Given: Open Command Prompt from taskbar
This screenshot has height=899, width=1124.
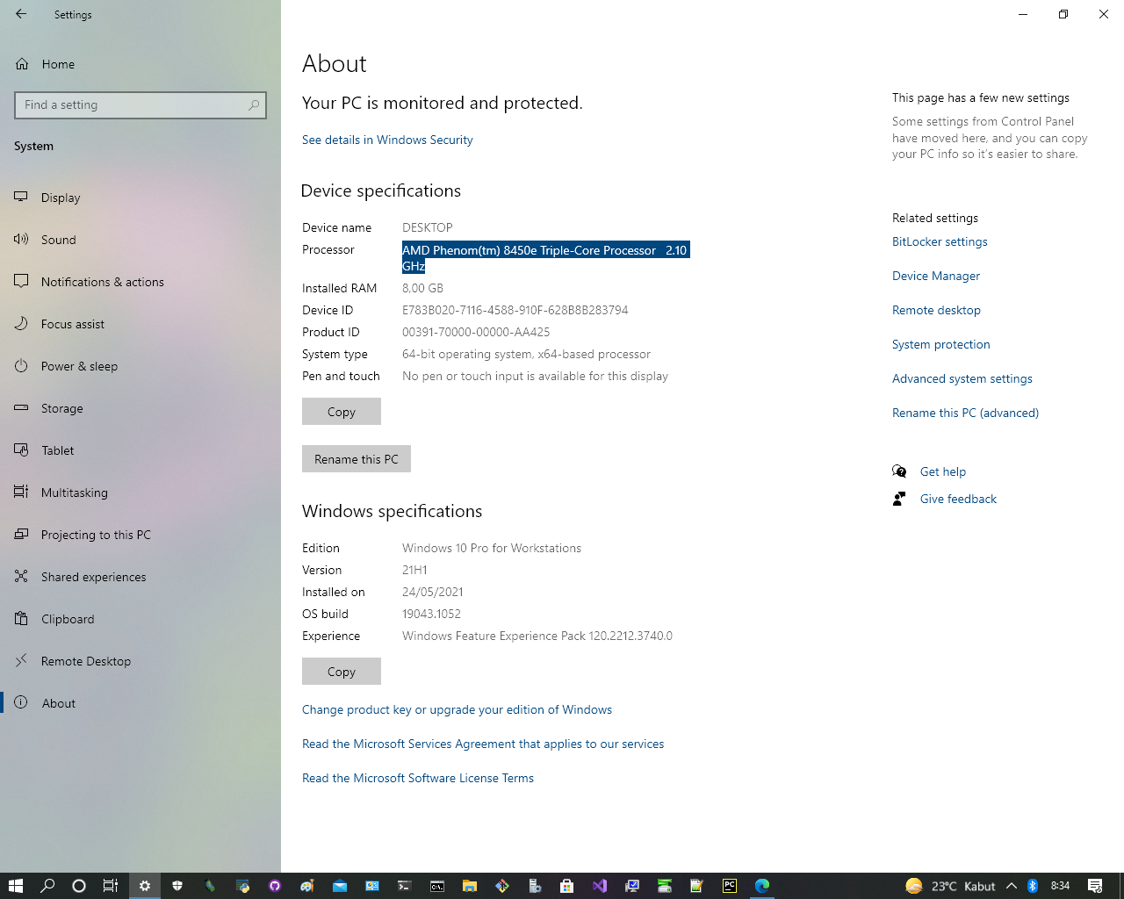Looking at the screenshot, I should tap(436, 886).
